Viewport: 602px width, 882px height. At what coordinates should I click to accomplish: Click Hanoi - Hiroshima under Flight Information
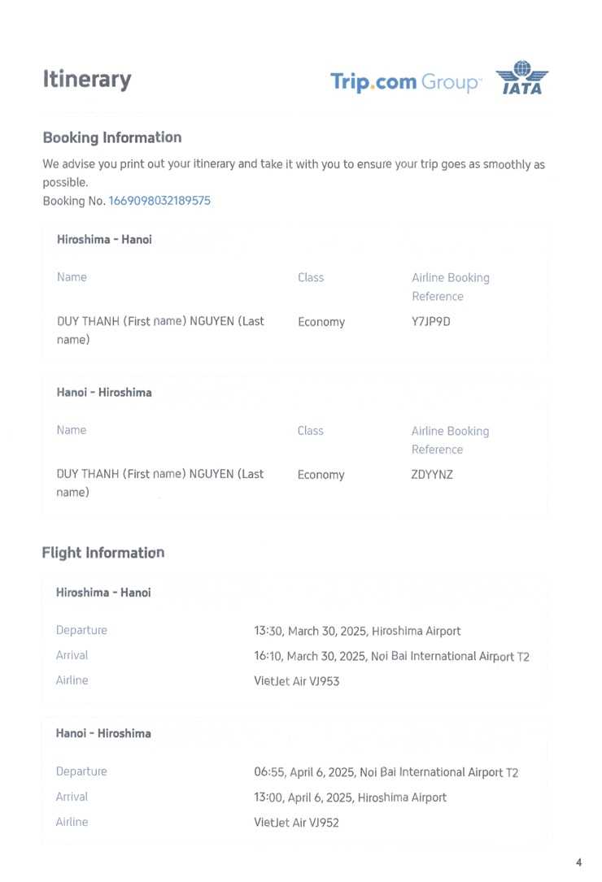[103, 733]
